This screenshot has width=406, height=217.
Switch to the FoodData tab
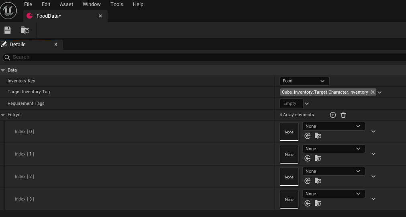pos(65,16)
